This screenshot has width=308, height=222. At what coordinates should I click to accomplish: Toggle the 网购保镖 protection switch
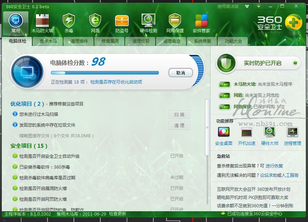point(225,107)
